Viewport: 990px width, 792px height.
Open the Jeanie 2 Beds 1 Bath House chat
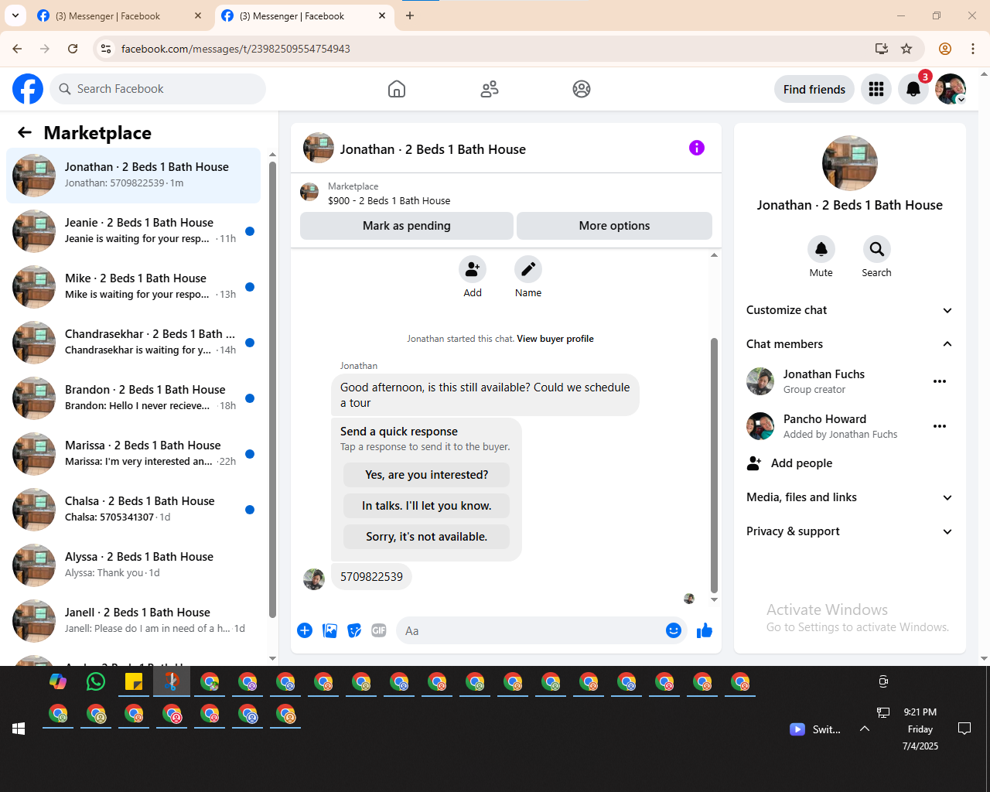(133, 231)
